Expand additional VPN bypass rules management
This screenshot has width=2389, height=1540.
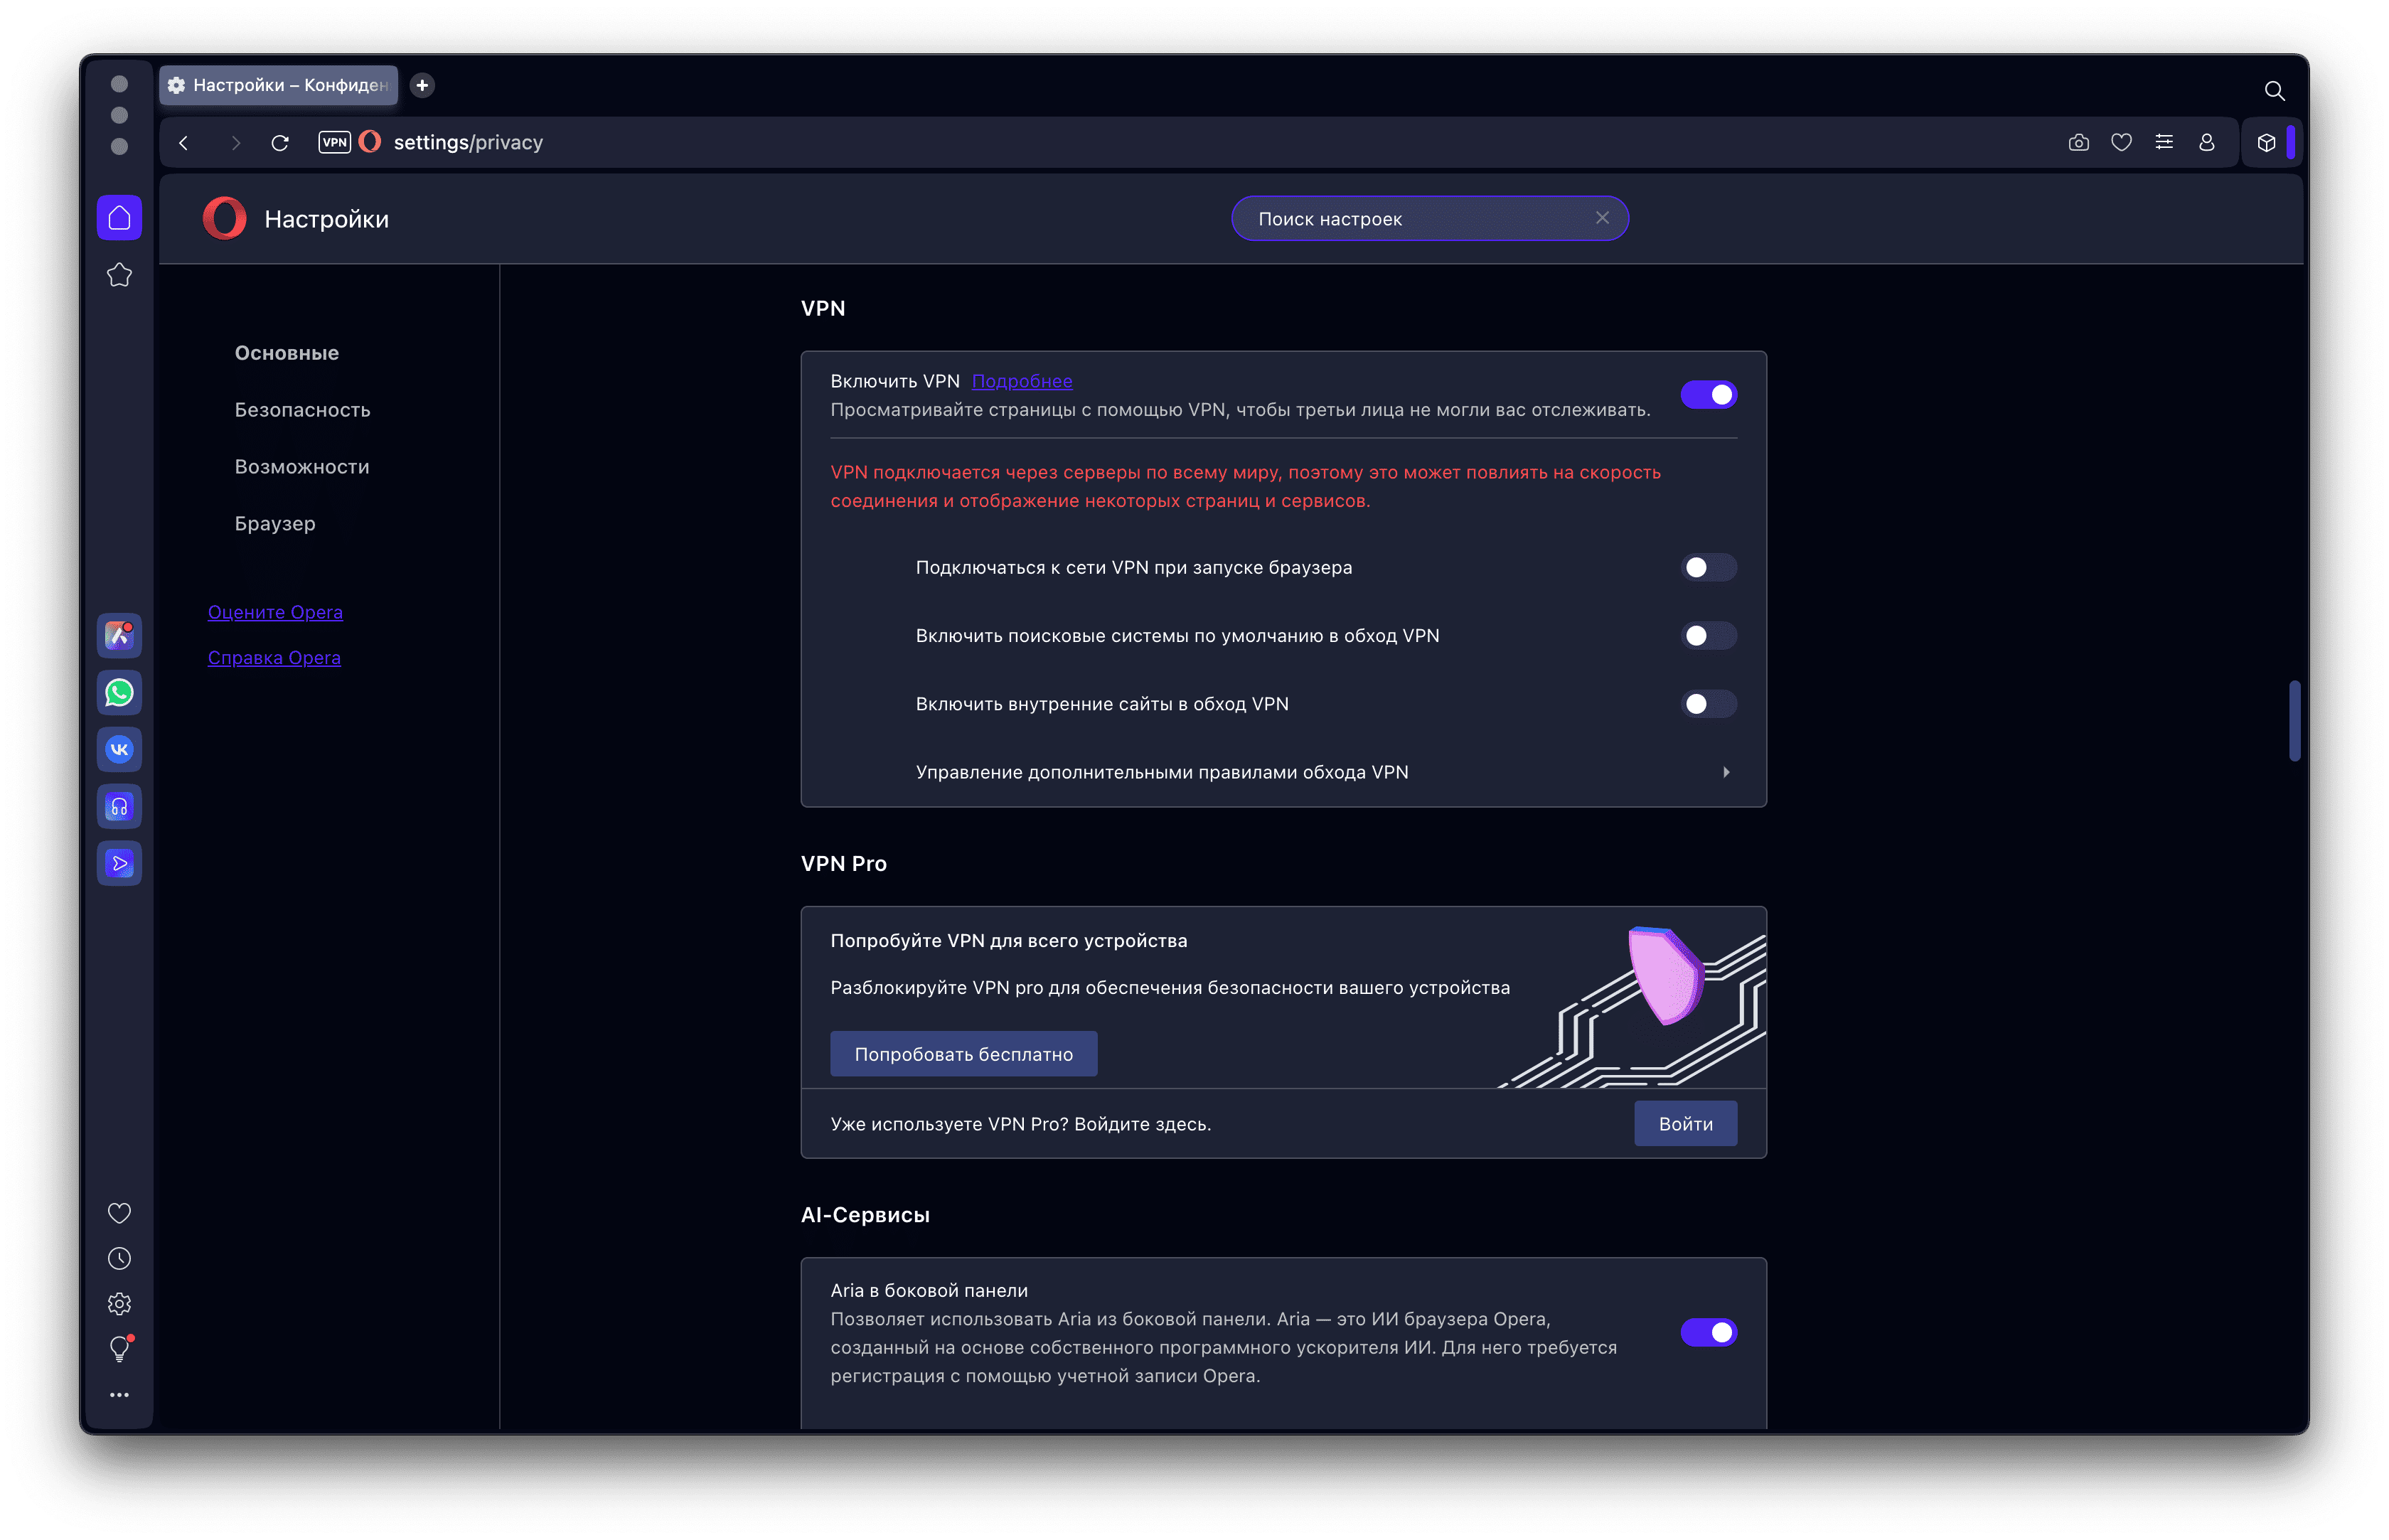click(1283, 772)
